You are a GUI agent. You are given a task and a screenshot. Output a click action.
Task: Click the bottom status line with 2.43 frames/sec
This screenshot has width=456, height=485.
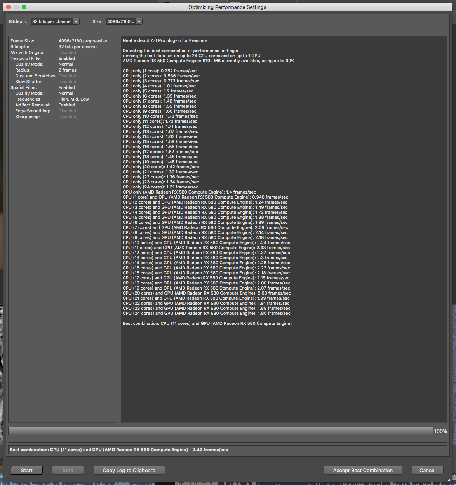(x=228, y=450)
